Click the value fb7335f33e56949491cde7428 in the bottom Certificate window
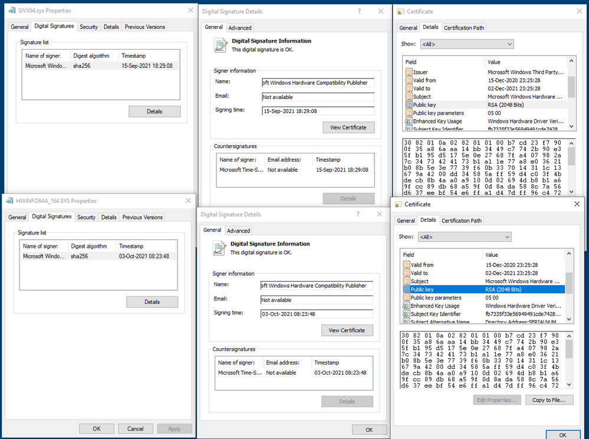The height and width of the screenshot is (439, 589). point(522,314)
